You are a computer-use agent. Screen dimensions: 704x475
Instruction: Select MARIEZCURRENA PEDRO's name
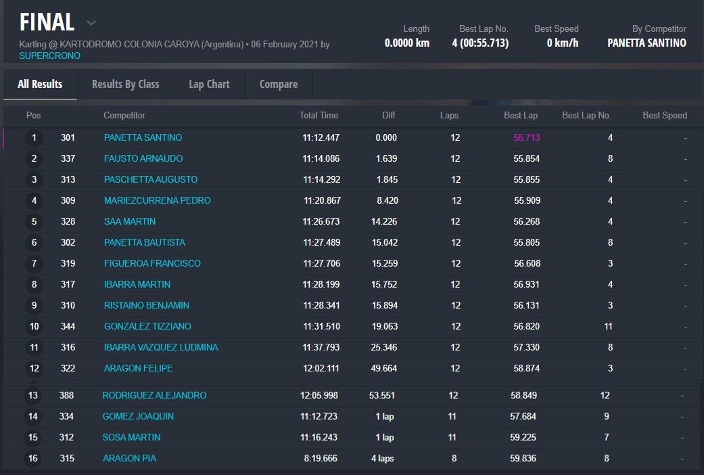(x=157, y=200)
